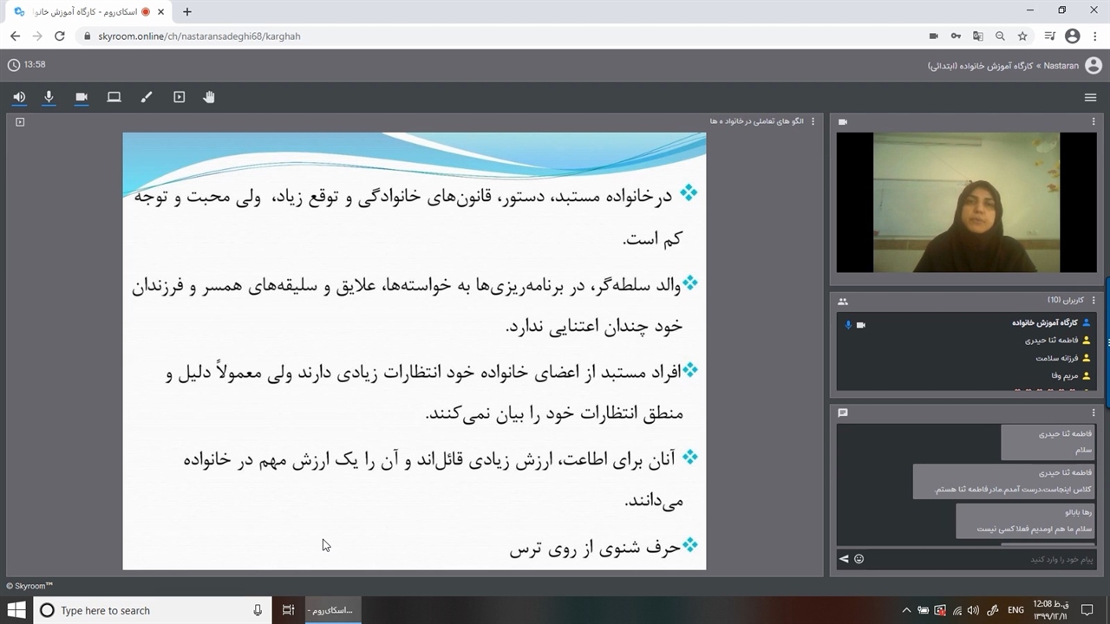Click the Nastaran profile avatar
The image size is (1110, 624).
click(x=1094, y=65)
